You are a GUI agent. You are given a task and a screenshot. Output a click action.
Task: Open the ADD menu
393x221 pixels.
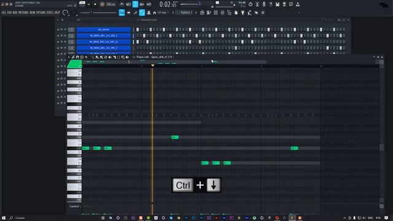(x=15, y=12)
